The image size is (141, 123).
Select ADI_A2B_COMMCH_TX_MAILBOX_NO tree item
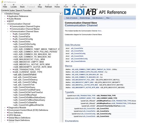pyautogui.click(x=32, y=57)
